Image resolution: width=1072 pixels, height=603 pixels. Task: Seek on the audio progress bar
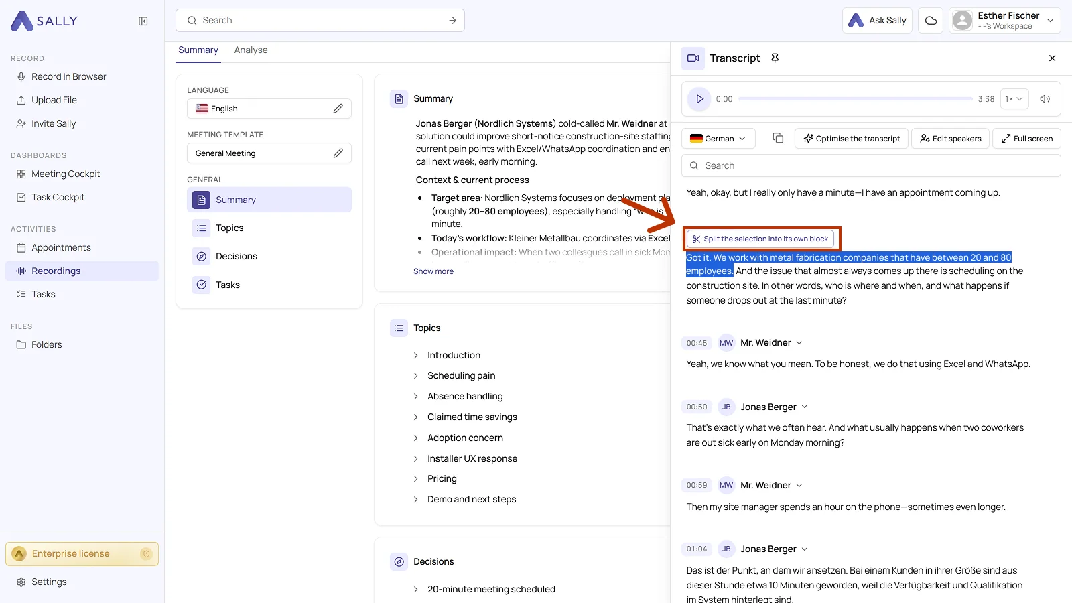click(x=855, y=99)
